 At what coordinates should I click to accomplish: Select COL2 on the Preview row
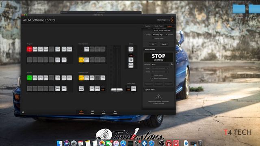coord(69,78)
